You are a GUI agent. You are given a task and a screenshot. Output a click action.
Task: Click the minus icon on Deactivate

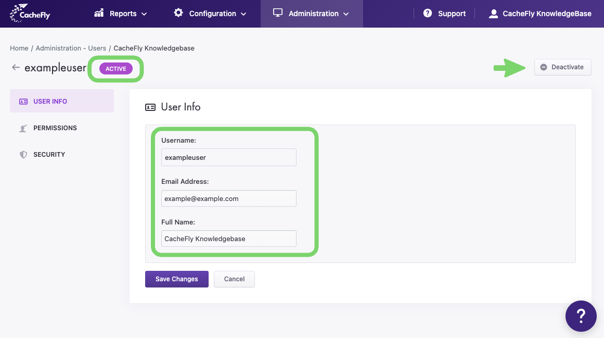tap(544, 67)
